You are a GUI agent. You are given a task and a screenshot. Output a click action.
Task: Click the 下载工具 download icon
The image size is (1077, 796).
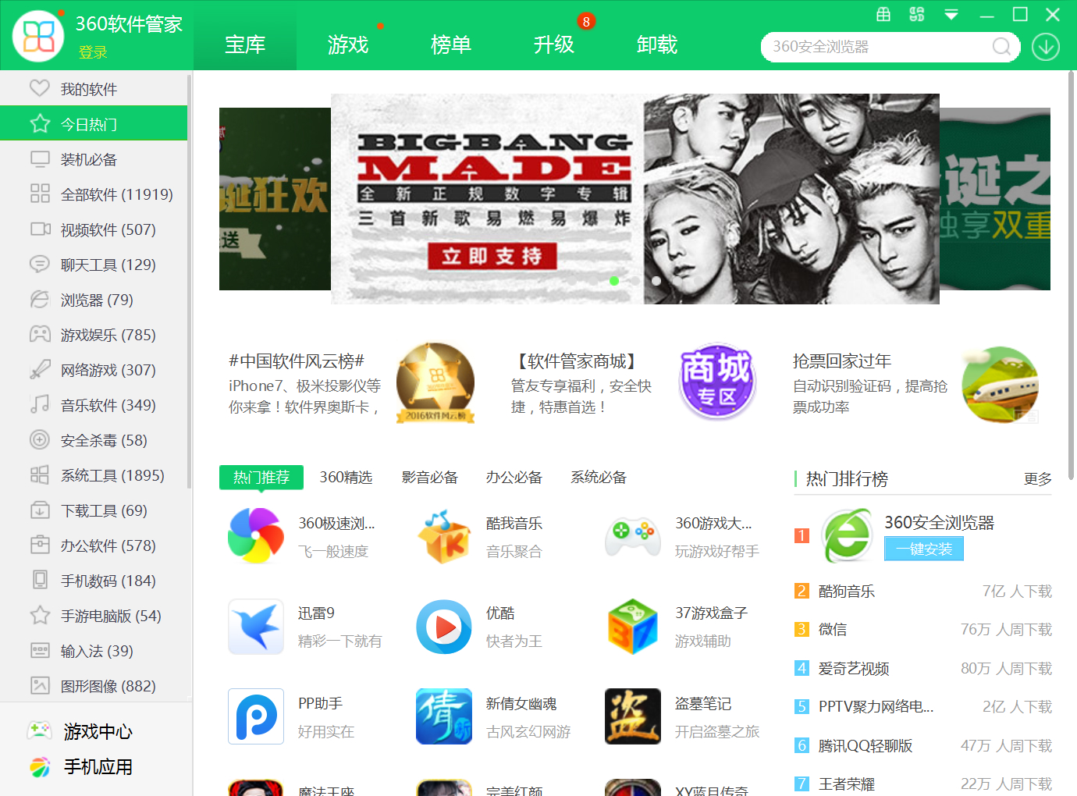[40, 510]
